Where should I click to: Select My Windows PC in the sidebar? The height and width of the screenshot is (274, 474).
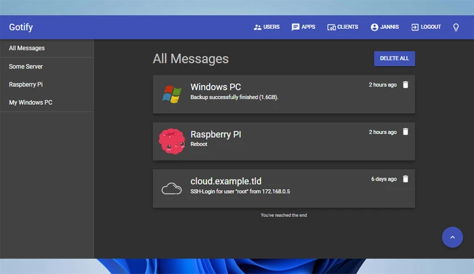click(x=47, y=102)
